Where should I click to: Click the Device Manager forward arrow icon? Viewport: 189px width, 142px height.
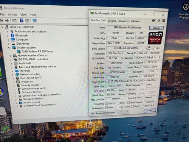click(7, 20)
